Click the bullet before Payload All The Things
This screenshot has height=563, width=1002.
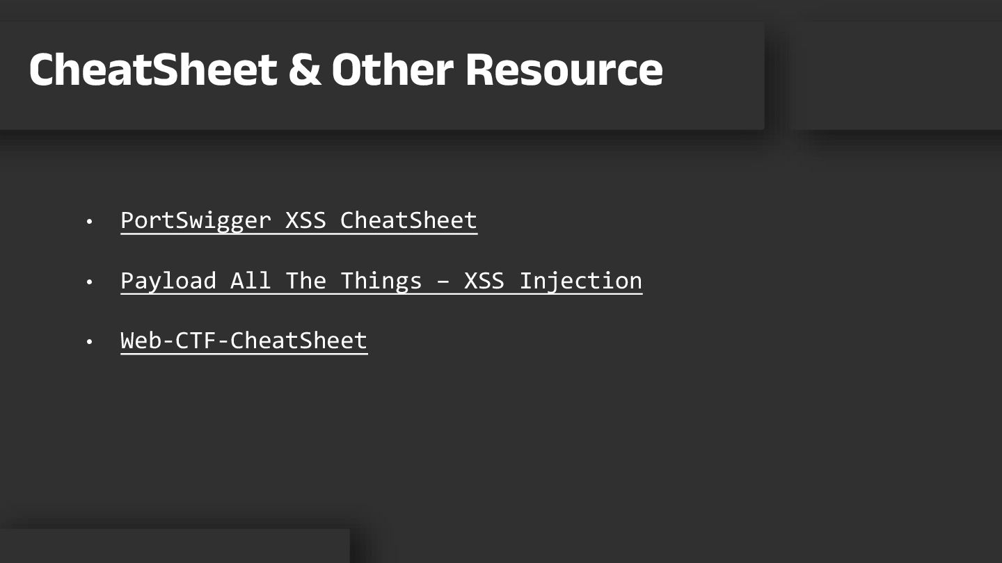(89, 282)
